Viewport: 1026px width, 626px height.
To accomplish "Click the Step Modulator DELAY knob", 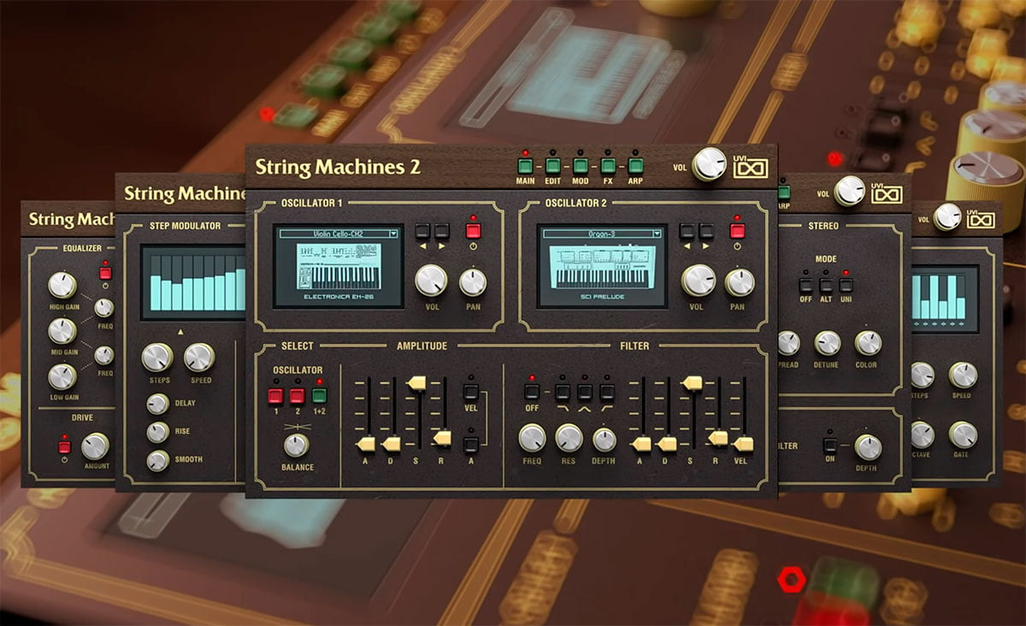I will (157, 404).
